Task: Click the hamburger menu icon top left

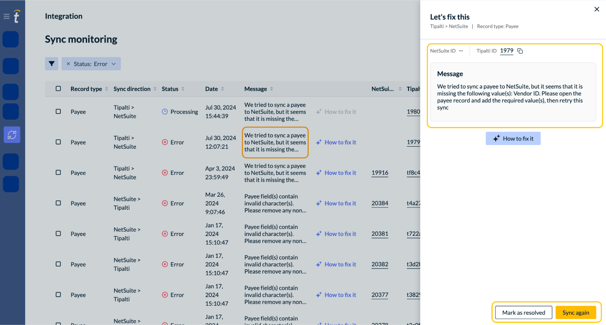Action: tap(6, 16)
